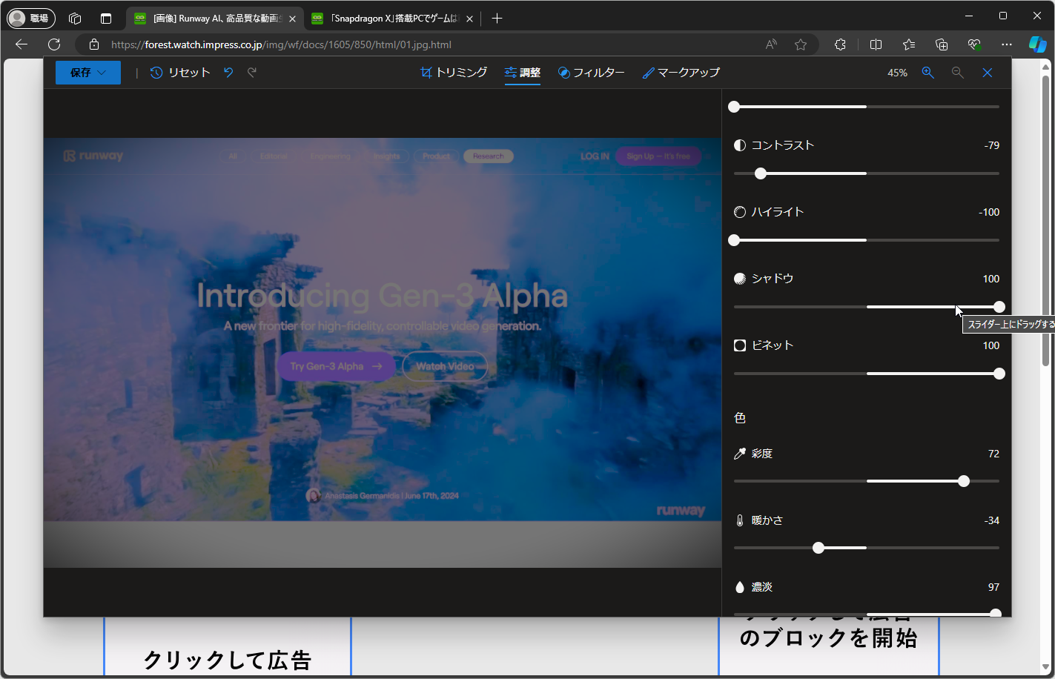
Task: Toggle split screen view
Action: [876, 44]
